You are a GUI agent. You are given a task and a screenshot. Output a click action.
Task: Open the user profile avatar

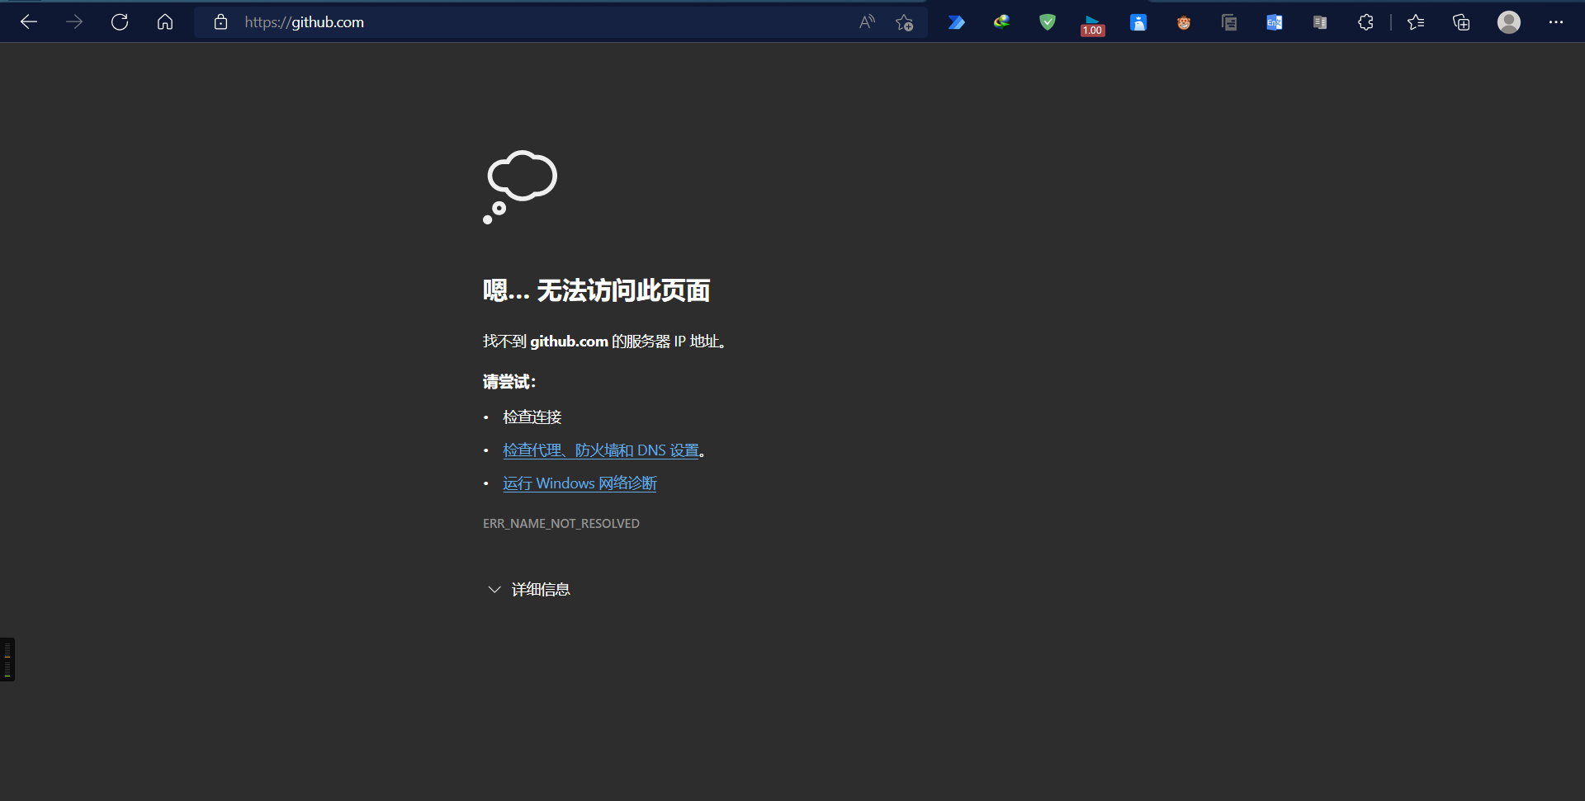click(x=1508, y=22)
